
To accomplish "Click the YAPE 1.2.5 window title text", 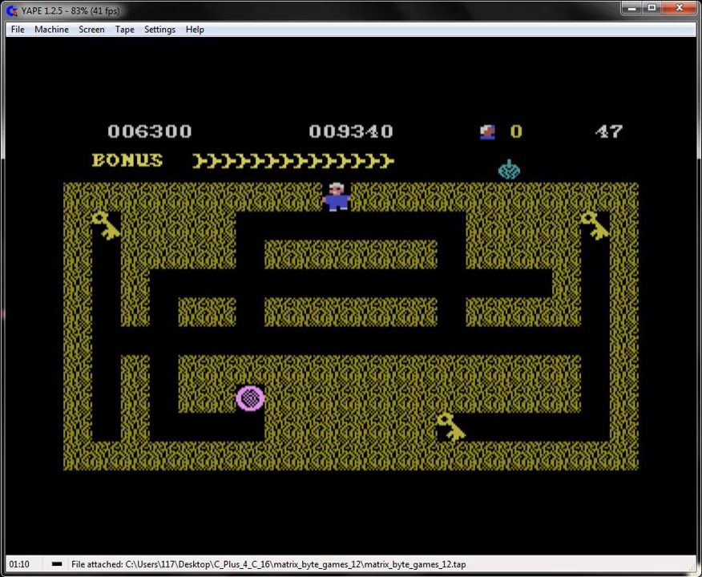I will click(x=71, y=10).
